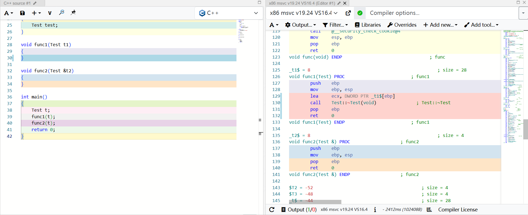This screenshot has height=215, width=528.
Task: Click the green compilation status checkmark
Action: [360, 13]
